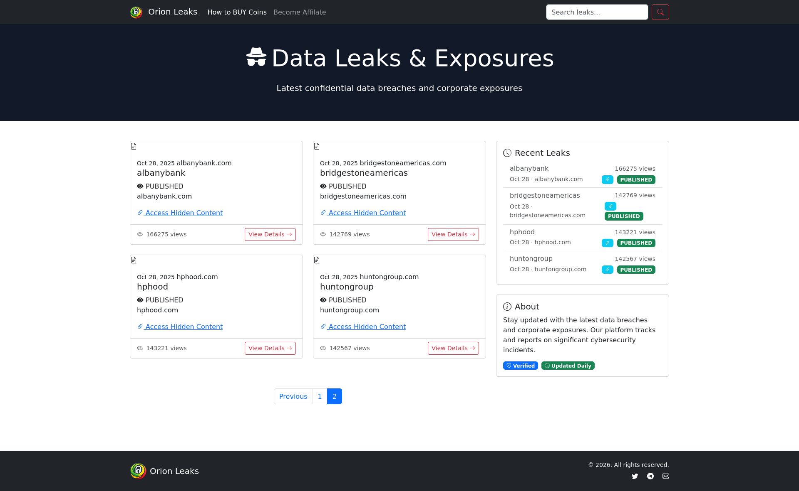The width and height of the screenshot is (799, 491).
Task: Click the PUBLISHED badge for albanybank in Recent Leaks
Action: click(x=636, y=179)
